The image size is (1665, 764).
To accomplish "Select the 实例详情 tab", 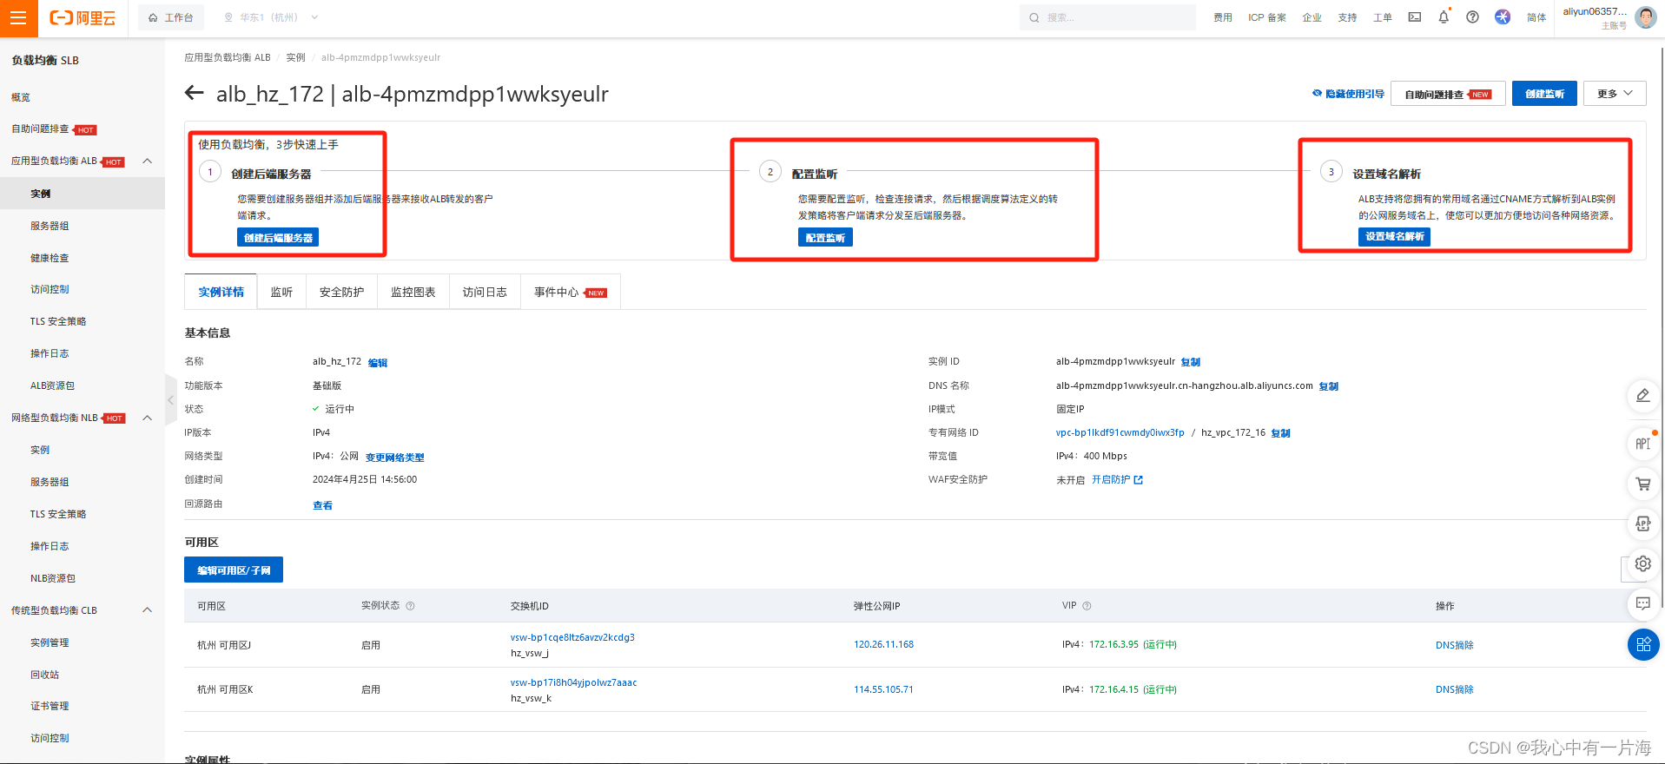I will [221, 292].
